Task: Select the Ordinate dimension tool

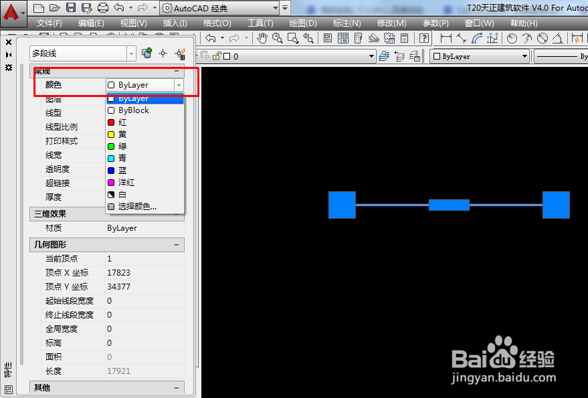Action: coord(492,38)
